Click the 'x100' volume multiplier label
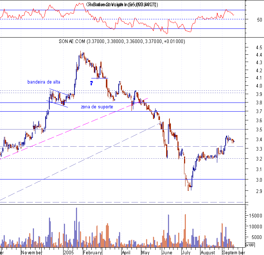The image size is (264, 255). point(250,245)
